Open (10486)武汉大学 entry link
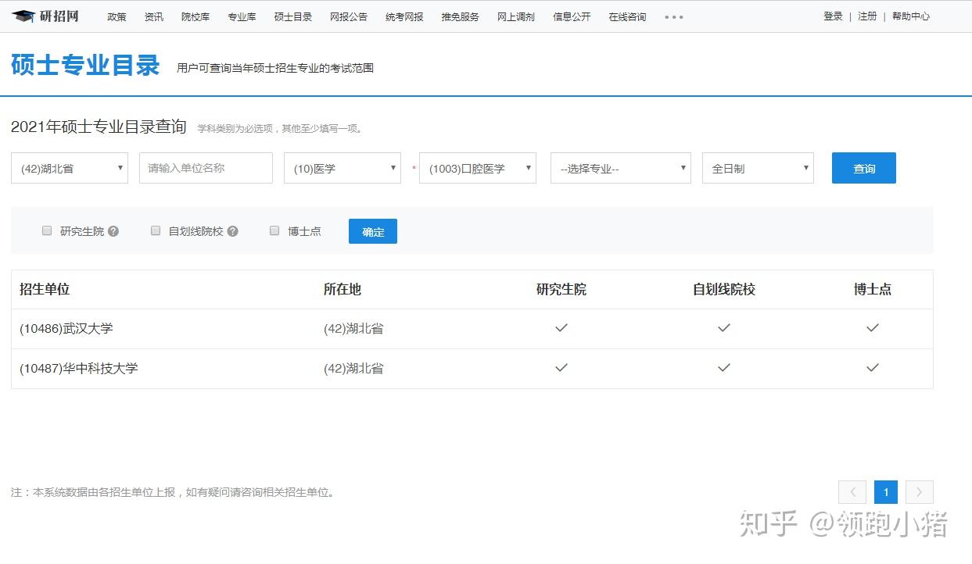972x564 pixels. (66, 329)
